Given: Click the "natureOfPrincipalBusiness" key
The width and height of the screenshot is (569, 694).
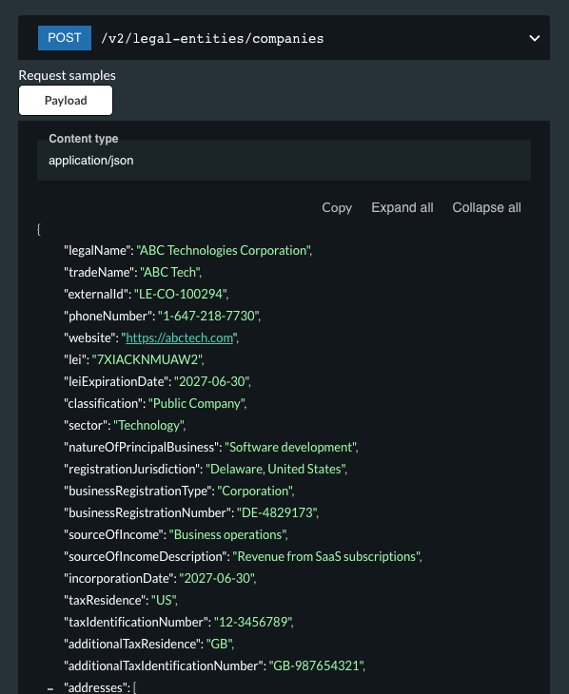Looking at the screenshot, I should [x=142, y=447].
